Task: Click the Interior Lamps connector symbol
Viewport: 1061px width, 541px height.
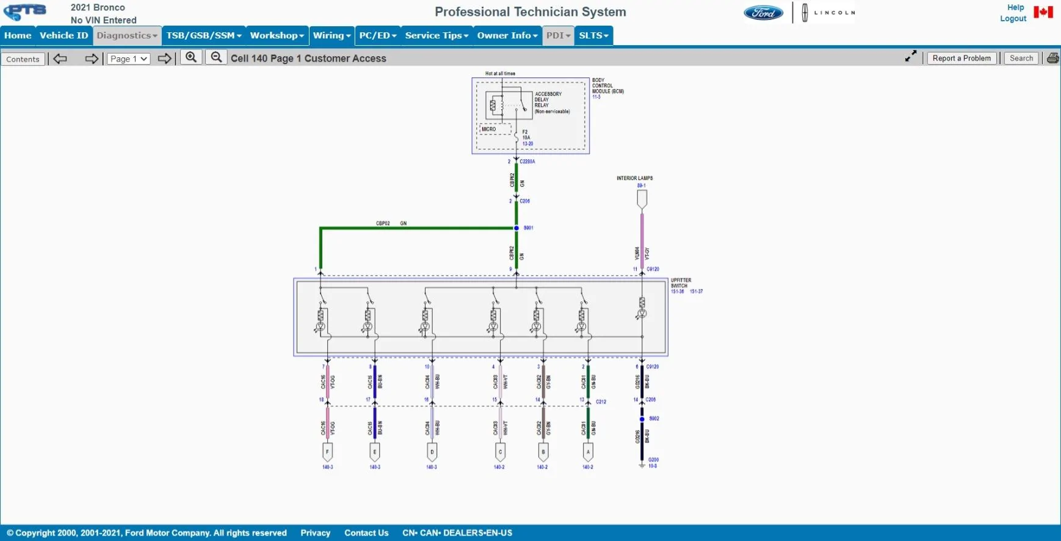Action: (x=642, y=199)
